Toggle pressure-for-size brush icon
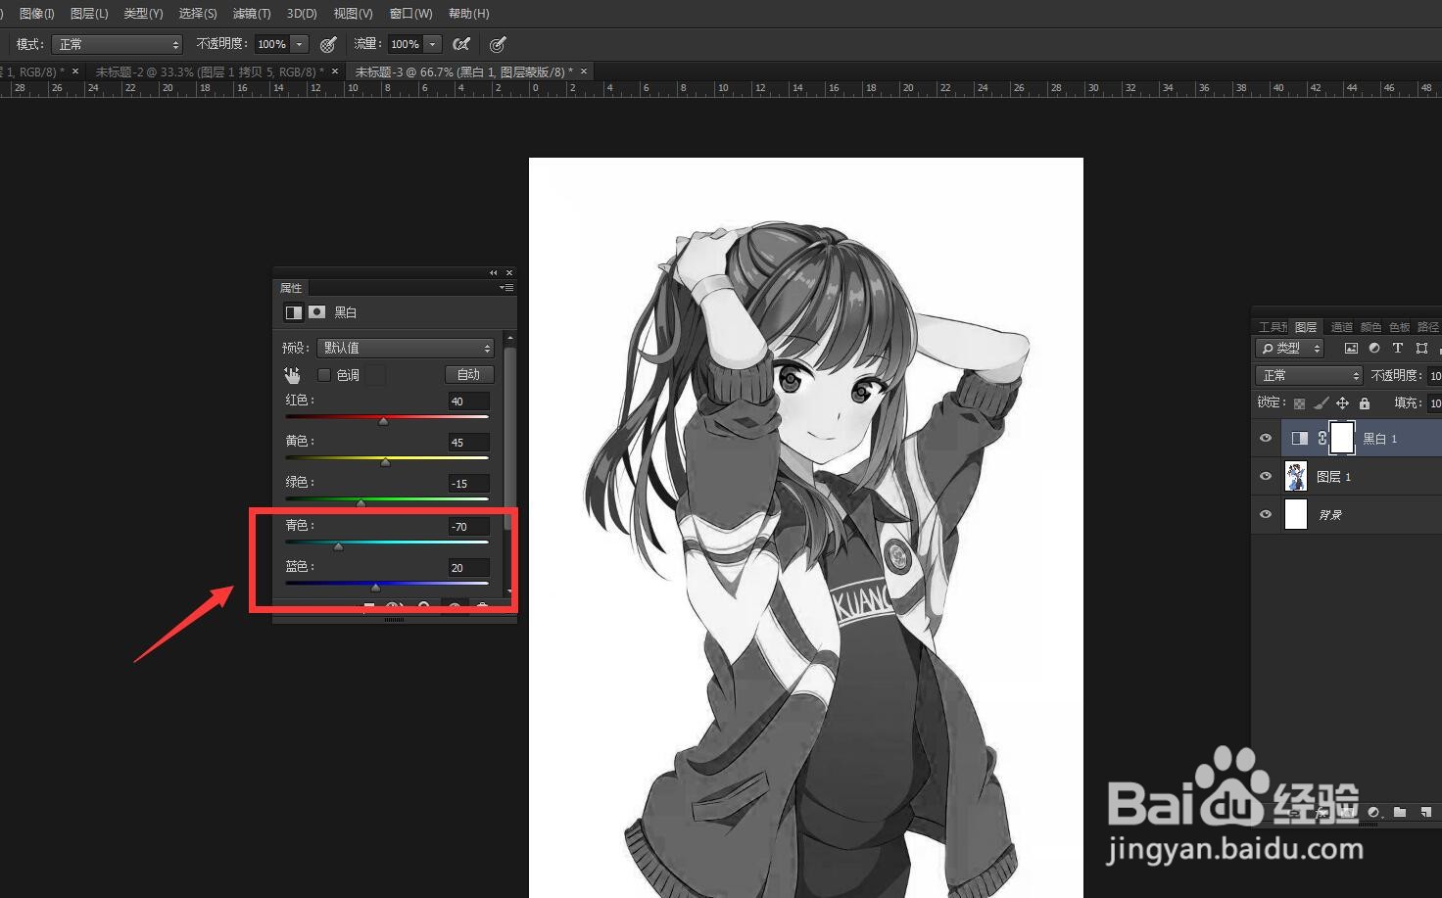 498,44
